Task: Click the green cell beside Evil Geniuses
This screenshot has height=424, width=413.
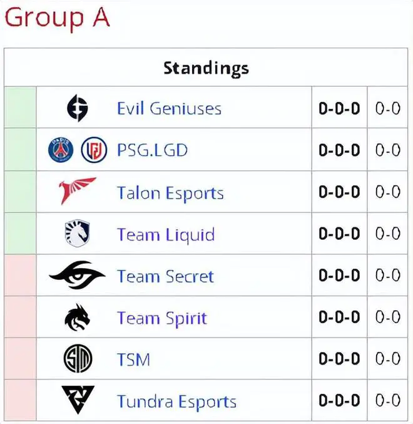Action: point(20,107)
